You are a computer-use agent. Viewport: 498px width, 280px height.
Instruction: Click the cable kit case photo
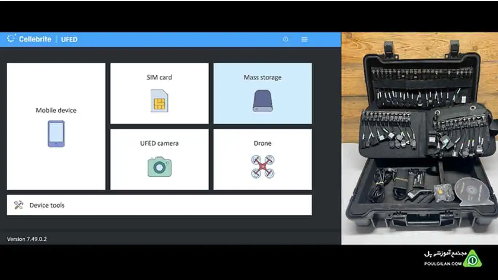420,139
